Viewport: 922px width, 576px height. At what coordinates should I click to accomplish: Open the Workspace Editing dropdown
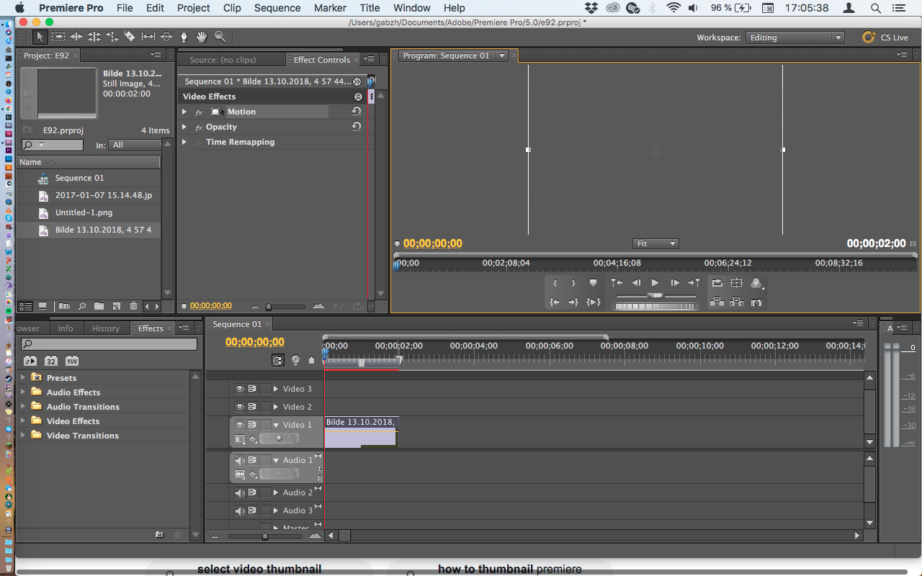(x=795, y=37)
